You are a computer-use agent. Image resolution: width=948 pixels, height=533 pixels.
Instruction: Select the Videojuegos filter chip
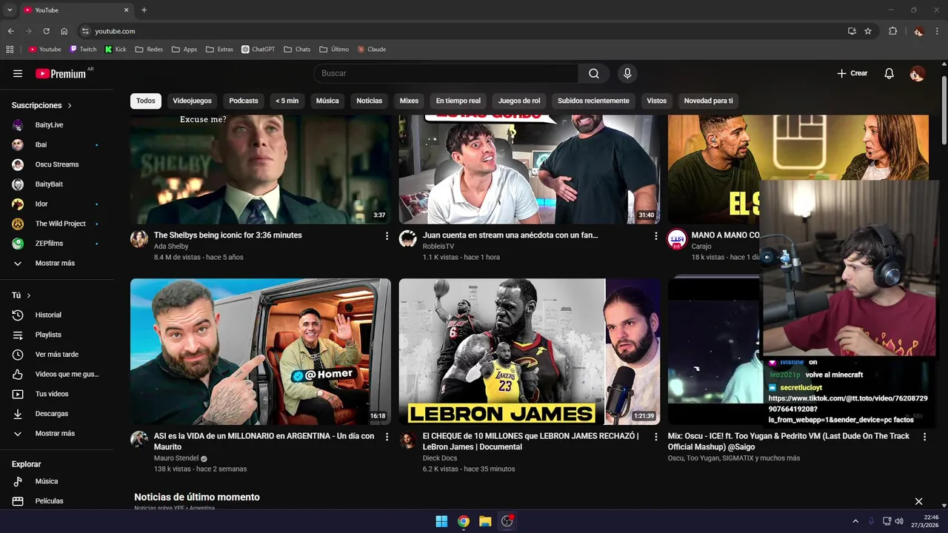tap(192, 101)
